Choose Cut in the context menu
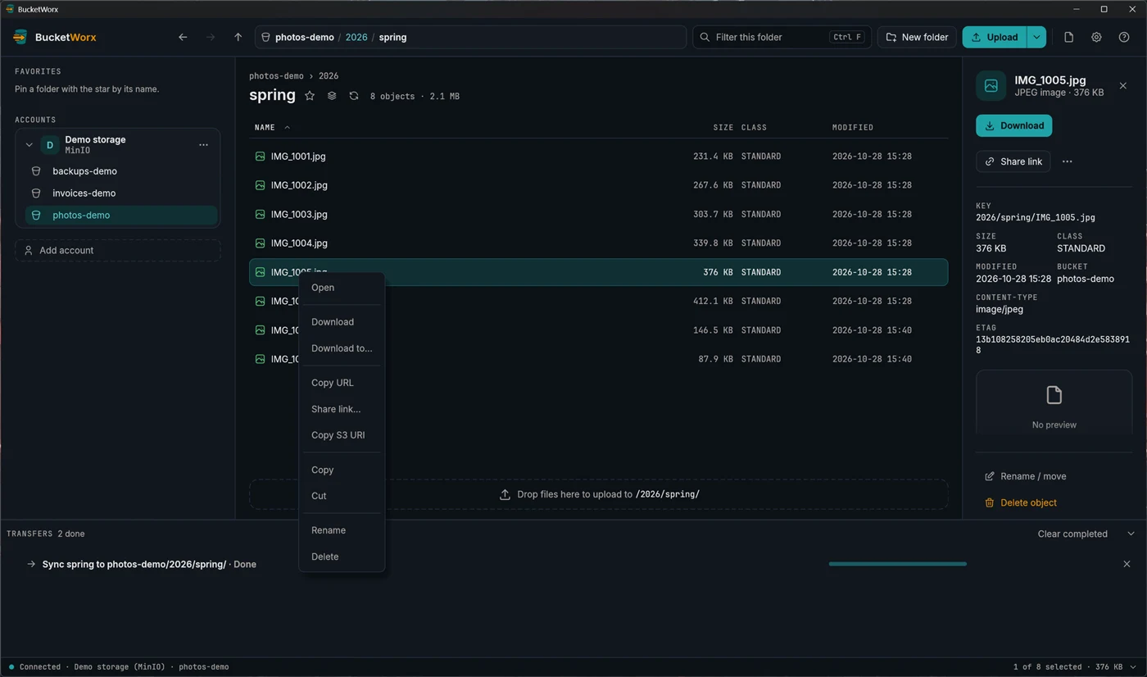1147x677 pixels. [x=342, y=496]
